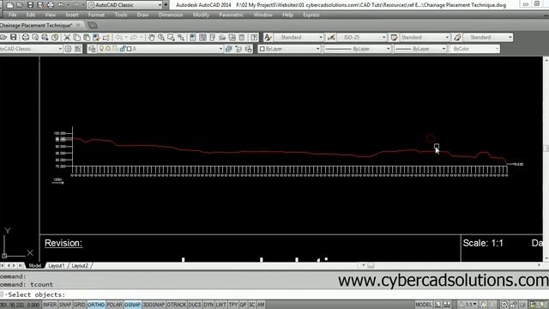Image resolution: width=549 pixels, height=309 pixels.
Task: Open the Draw menu
Action: click(142, 15)
